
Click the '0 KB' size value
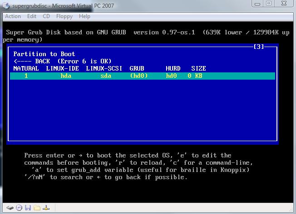click(195, 76)
